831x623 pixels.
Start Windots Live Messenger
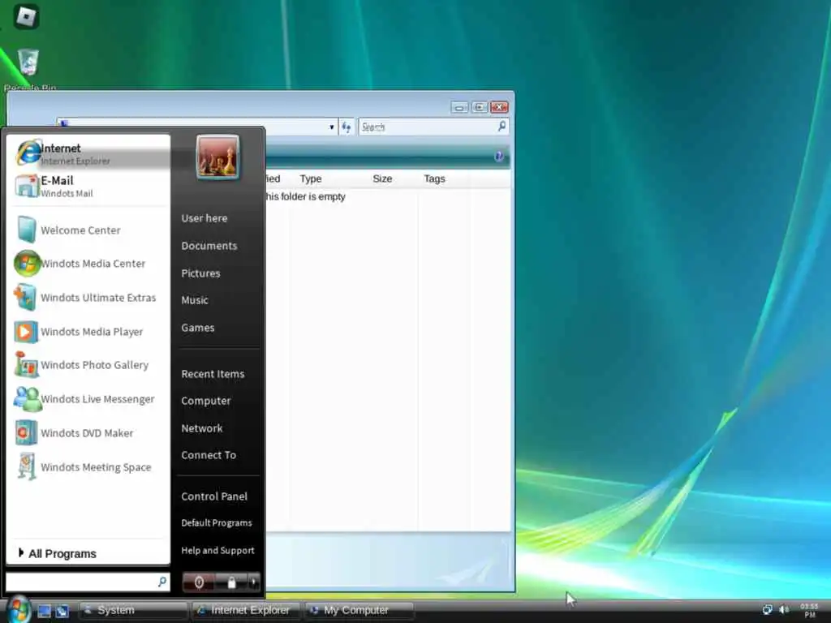[89, 399]
